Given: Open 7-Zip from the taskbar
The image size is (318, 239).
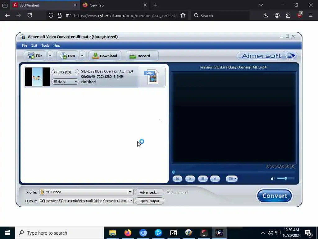Looking at the screenshot, I should [x=173, y=233].
